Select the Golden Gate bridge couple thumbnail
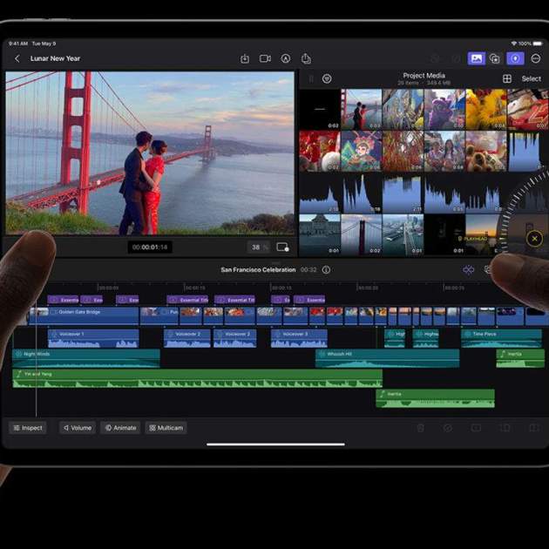 tap(361, 110)
